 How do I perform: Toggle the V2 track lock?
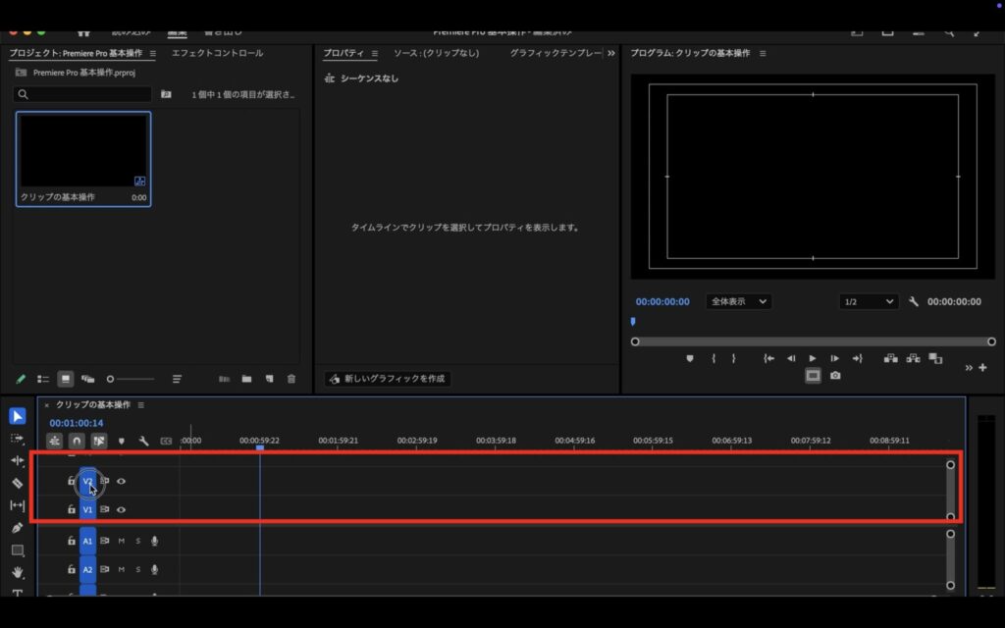pyautogui.click(x=71, y=481)
